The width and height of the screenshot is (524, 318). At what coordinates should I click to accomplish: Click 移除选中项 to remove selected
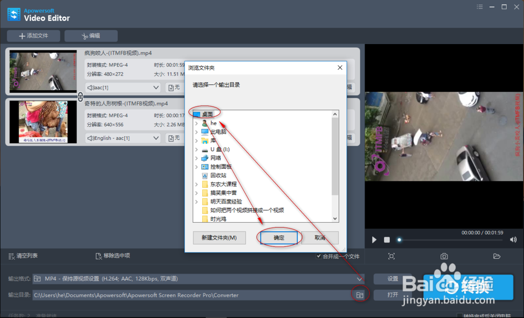[113, 256]
